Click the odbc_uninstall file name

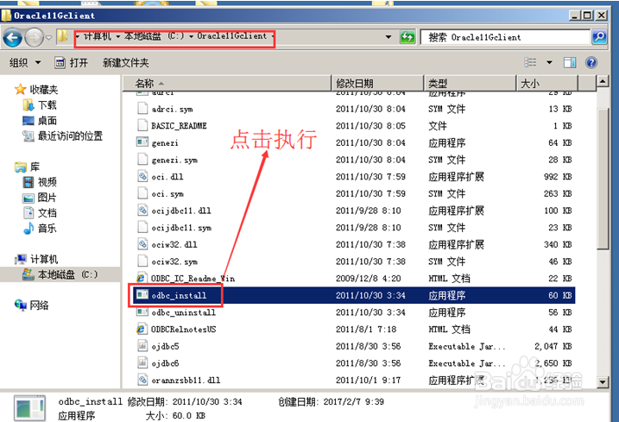(x=184, y=312)
